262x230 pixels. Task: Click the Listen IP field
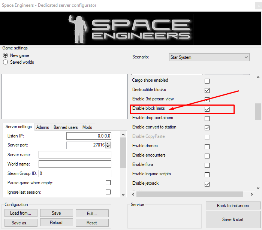(x=89, y=136)
